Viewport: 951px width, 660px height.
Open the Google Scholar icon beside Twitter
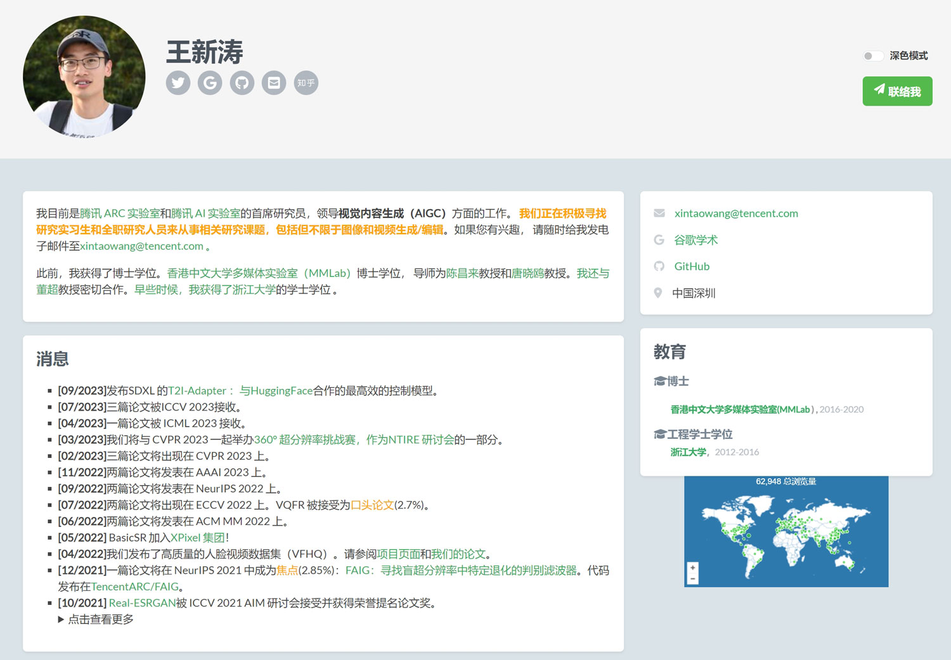point(210,83)
